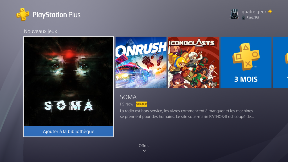The image size is (288, 162).
Task: Choose the 3 MOIS subscription text
Action: pos(246,79)
